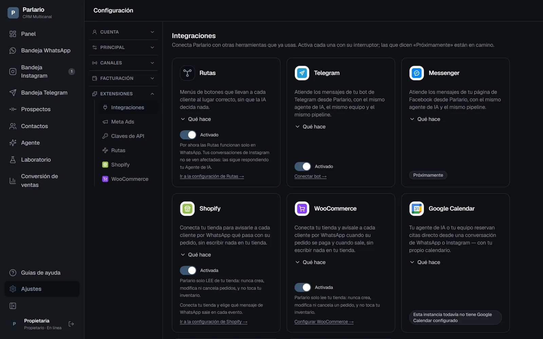Collapse the sidebar with the panel icon
The width and height of the screenshot is (543, 339).
[x=13, y=306]
